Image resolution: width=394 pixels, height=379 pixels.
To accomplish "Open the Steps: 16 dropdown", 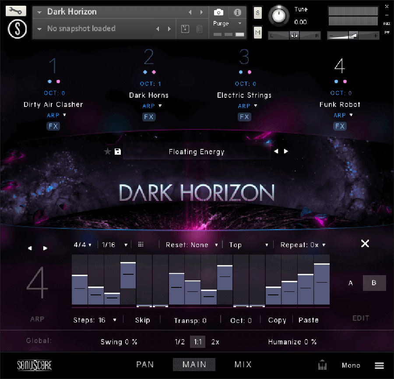I will point(95,320).
